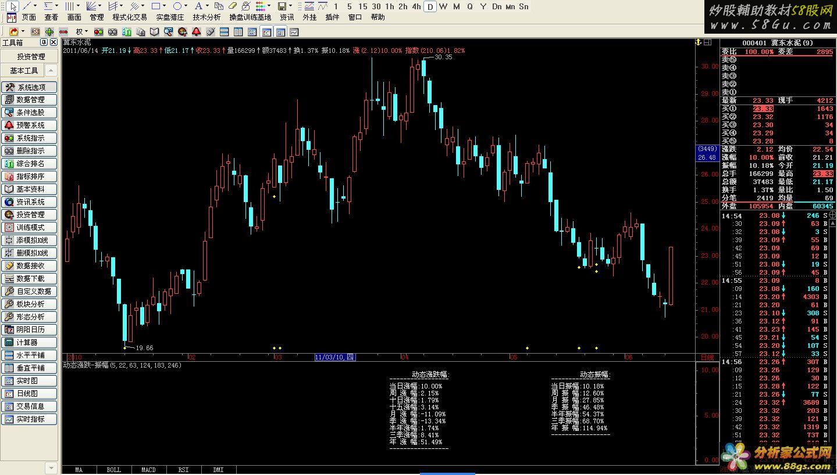Image resolution: width=837 pixels, height=475 pixels.
Task: Open dropdown arrow beside color palette
Action: point(269,6)
